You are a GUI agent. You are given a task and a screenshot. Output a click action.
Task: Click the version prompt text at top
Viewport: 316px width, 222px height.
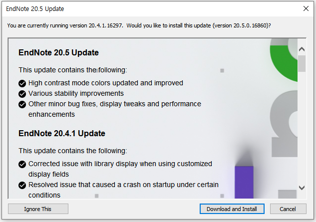coord(139,25)
